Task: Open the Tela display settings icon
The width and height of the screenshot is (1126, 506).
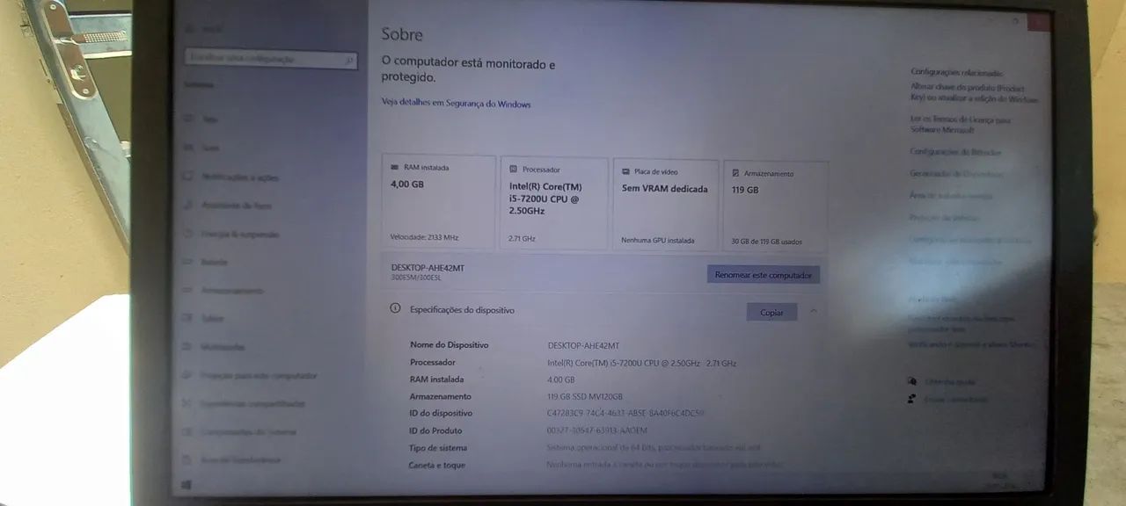Action: (x=188, y=119)
